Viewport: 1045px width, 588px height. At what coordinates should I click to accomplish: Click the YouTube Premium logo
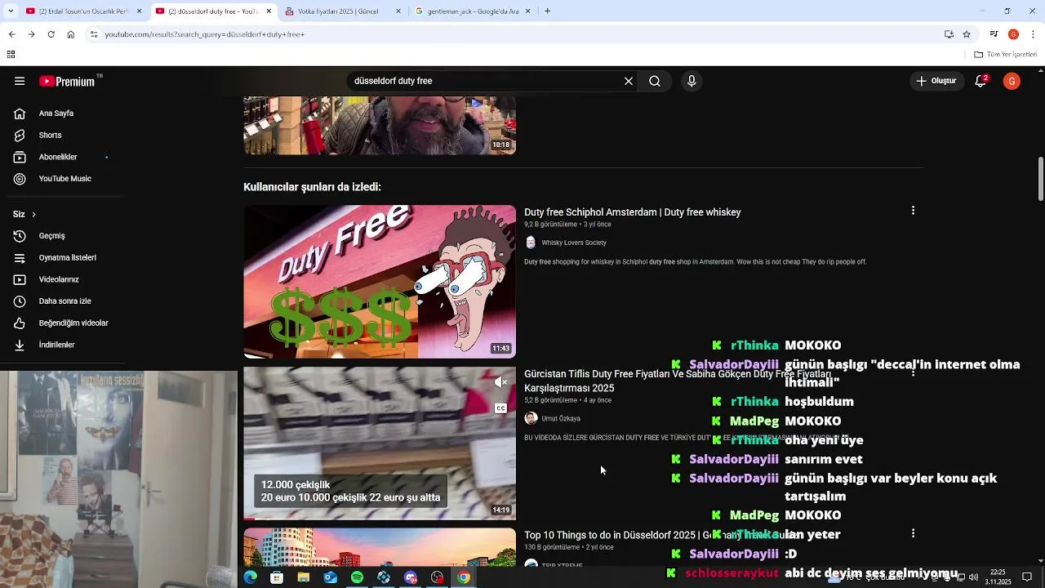[x=68, y=81]
